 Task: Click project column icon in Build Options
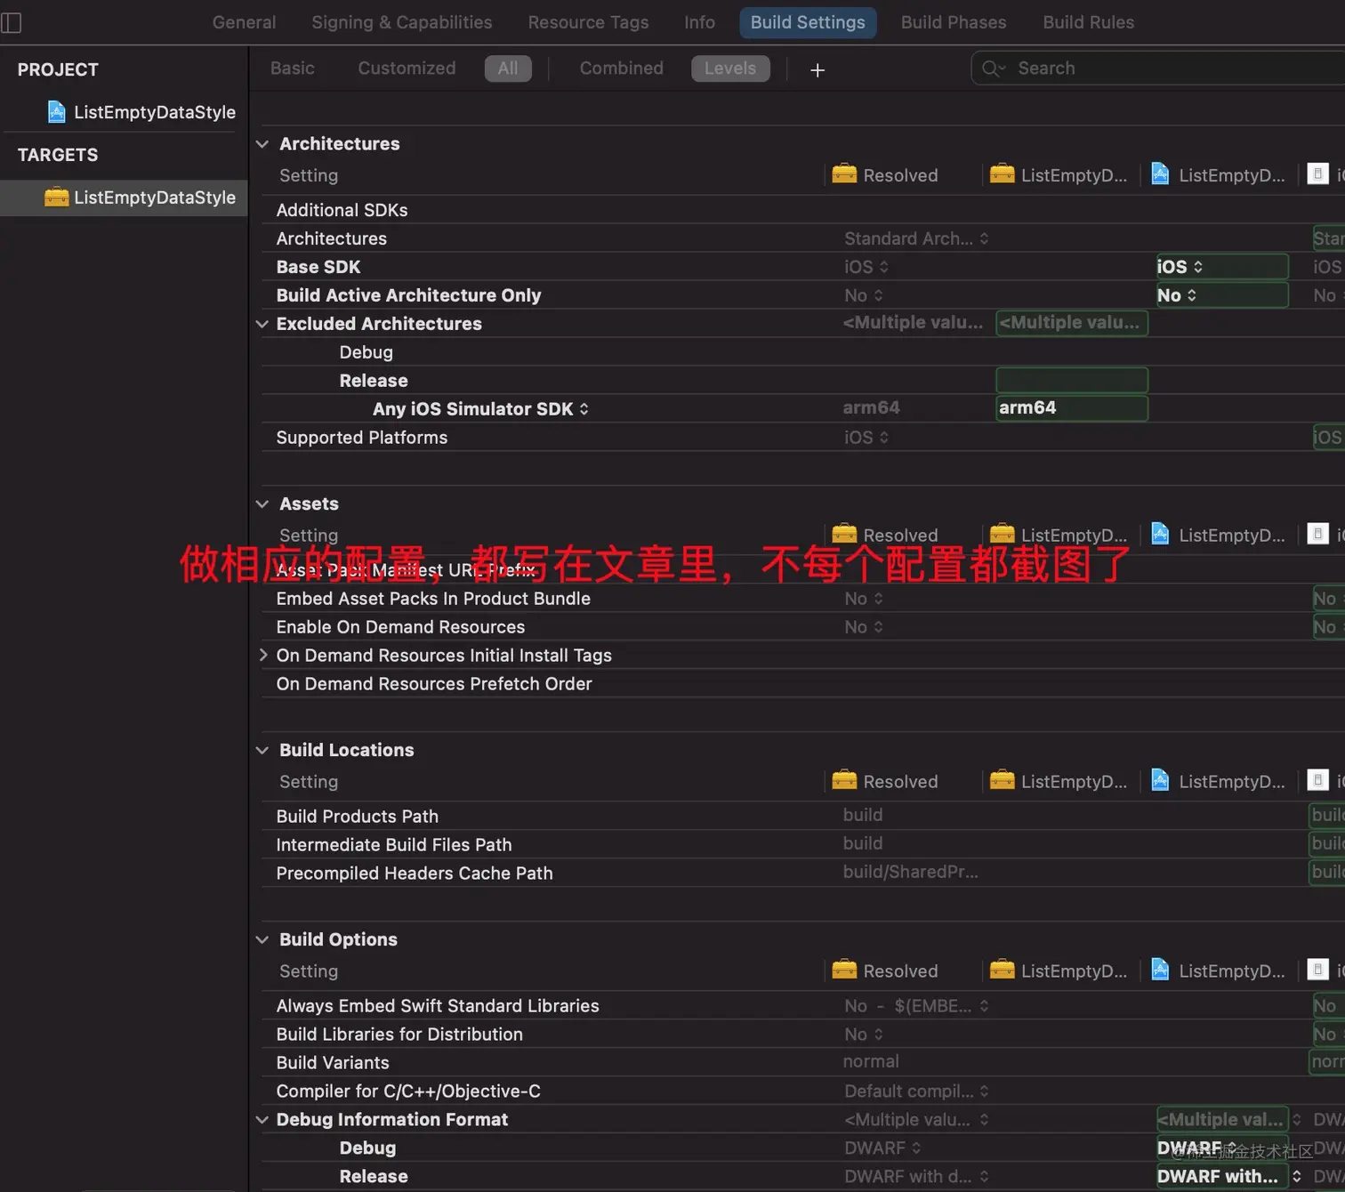tap(1160, 971)
